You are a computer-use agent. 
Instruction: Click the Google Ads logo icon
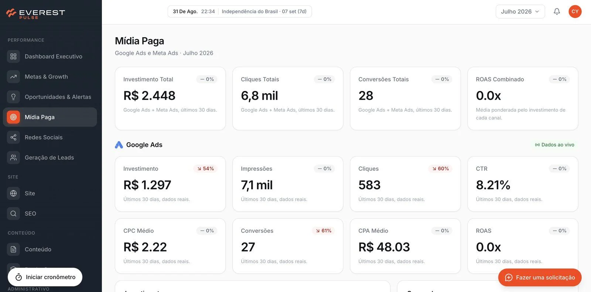(119, 145)
